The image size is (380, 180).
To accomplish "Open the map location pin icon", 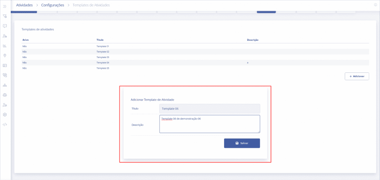I will pyautogui.click(x=4, y=55).
